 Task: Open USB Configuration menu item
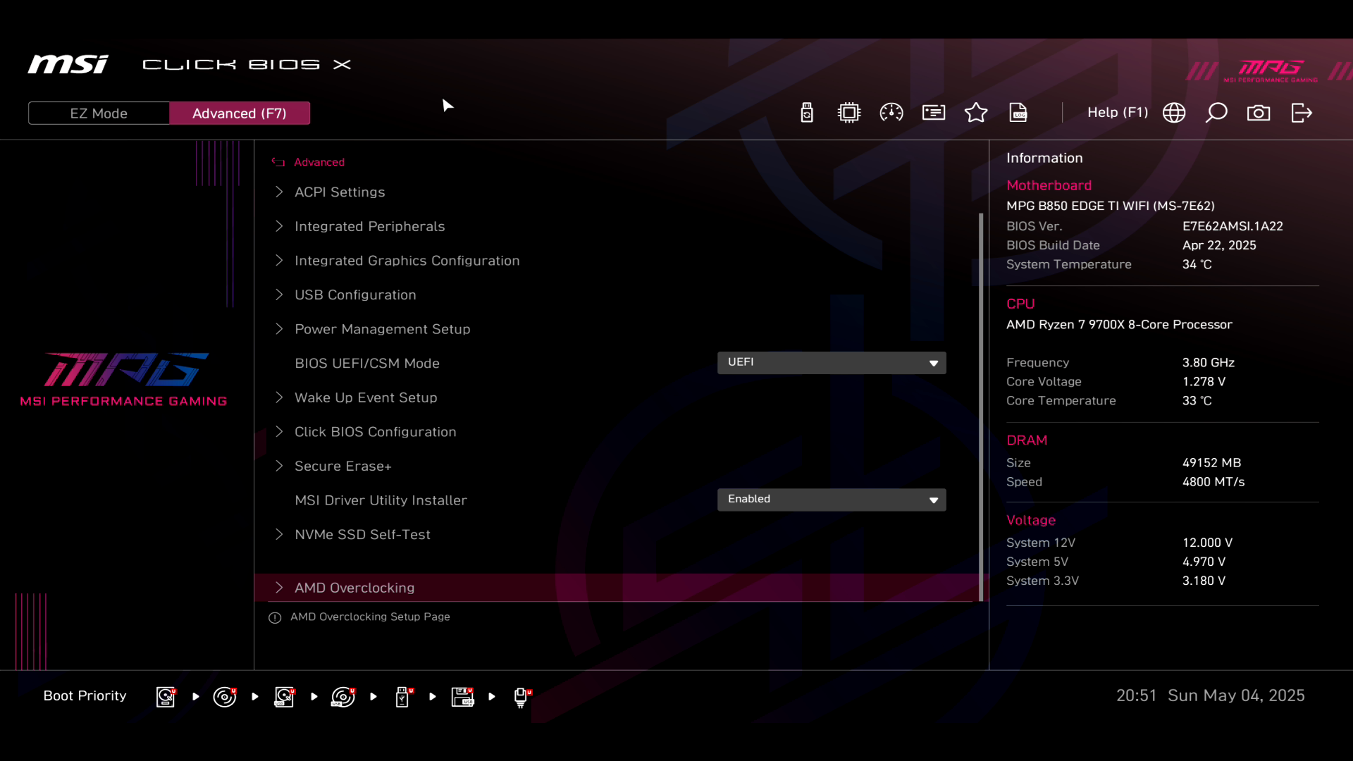click(x=355, y=295)
